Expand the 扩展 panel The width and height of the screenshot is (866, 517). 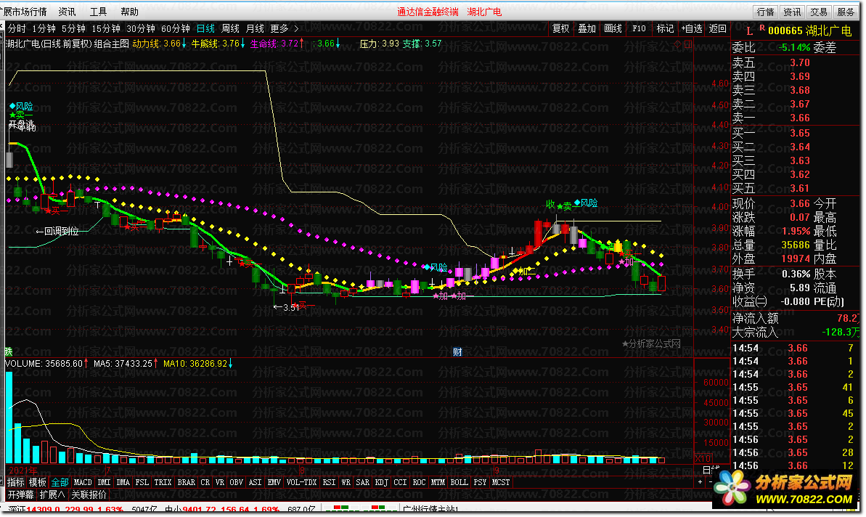pyautogui.click(x=52, y=495)
